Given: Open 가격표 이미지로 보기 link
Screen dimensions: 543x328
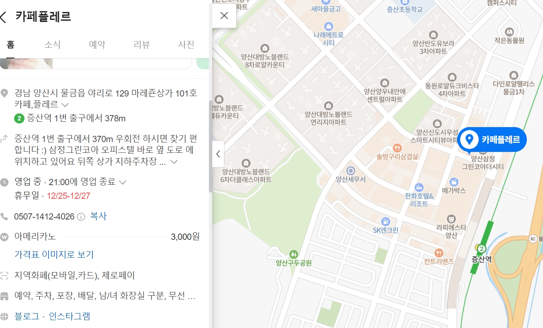Looking at the screenshot, I should 54,254.
